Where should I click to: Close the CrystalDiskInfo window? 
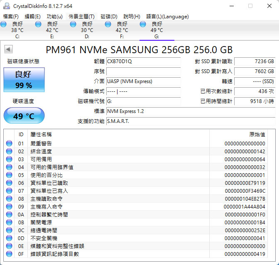[x=269, y=6]
